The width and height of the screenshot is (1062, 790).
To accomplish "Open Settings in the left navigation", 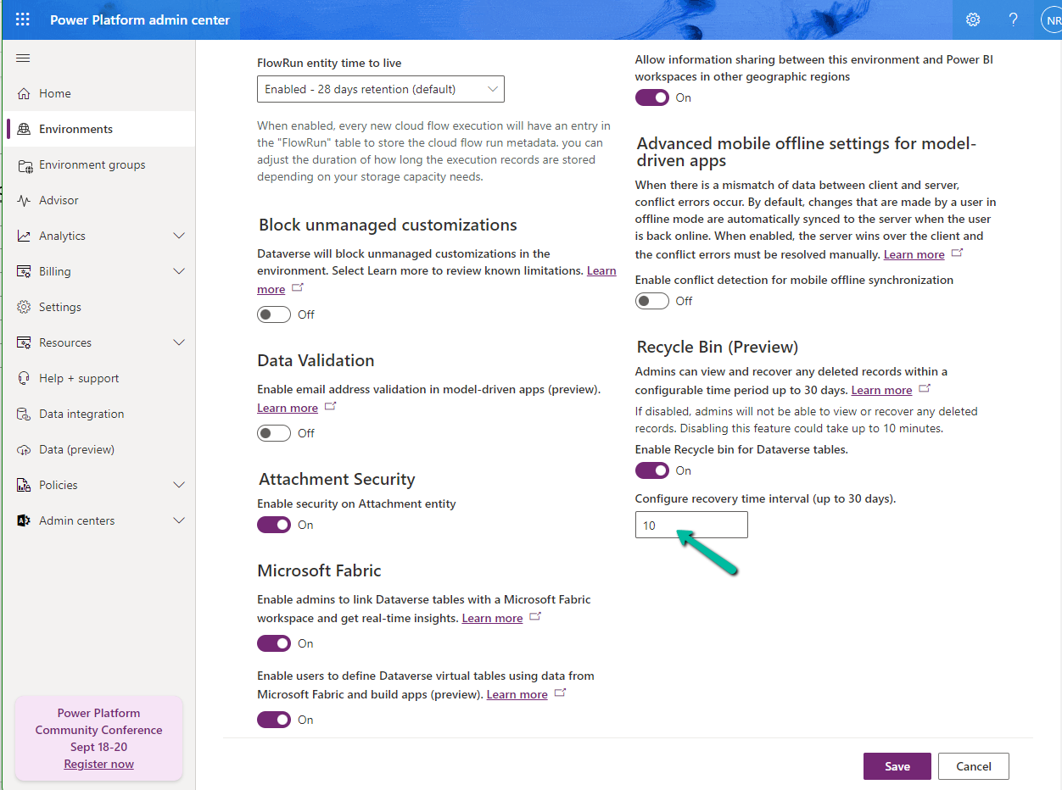I will point(59,307).
